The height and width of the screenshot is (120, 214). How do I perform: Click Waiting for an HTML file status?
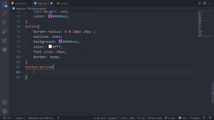[41, 118]
